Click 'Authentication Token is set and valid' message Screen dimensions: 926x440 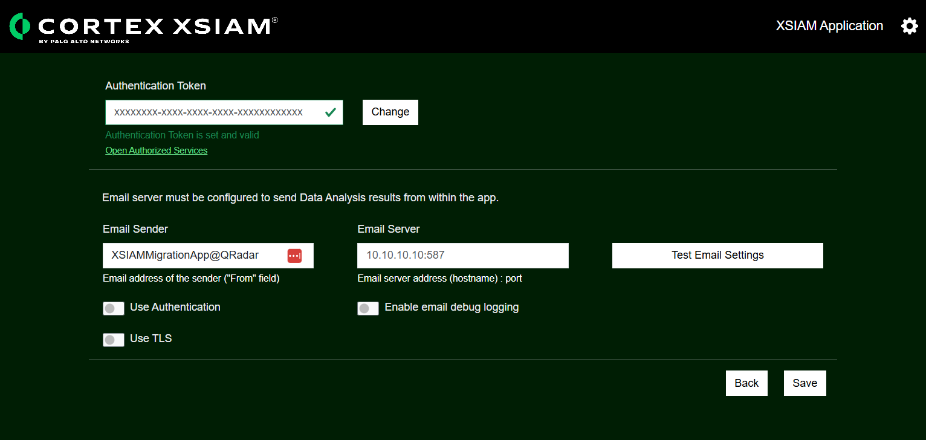point(182,135)
